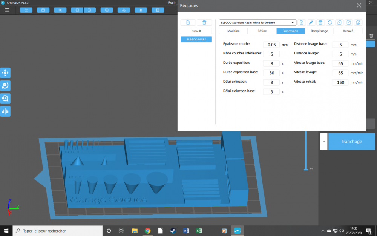377x236 pixels.
Task: Select the scale tool on left sidebar
Action: coord(5,99)
